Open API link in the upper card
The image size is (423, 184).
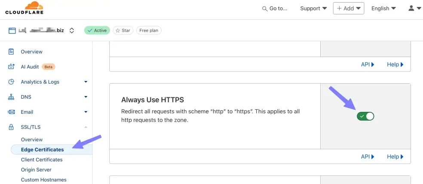pyautogui.click(x=368, y=64)
